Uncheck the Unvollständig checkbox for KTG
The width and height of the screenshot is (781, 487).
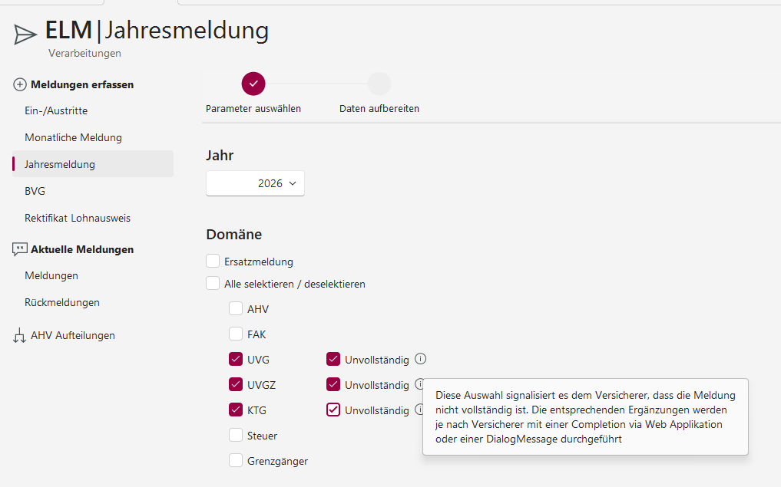(x=333, y=410)
